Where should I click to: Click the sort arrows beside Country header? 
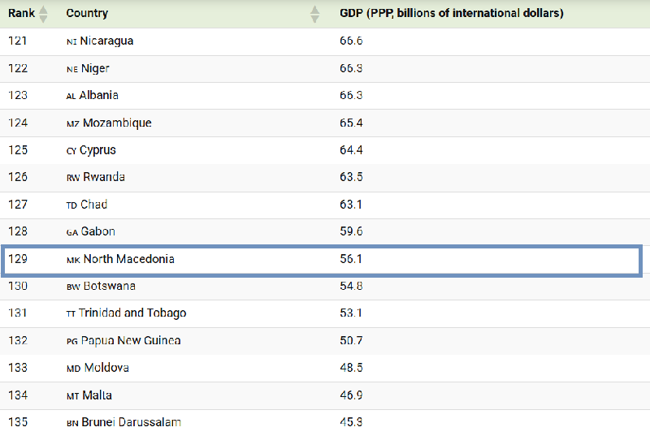pos(315,14)
